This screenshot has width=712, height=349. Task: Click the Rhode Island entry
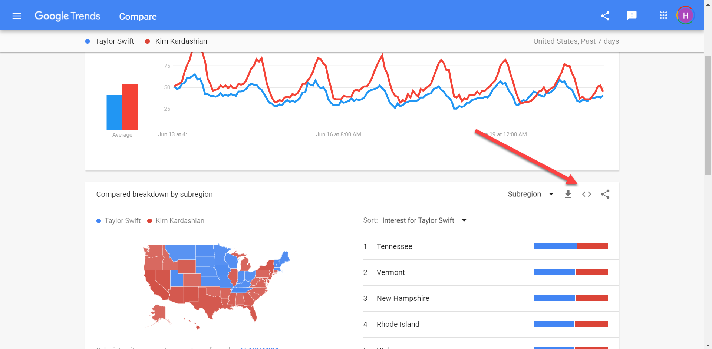pos(398,324)
